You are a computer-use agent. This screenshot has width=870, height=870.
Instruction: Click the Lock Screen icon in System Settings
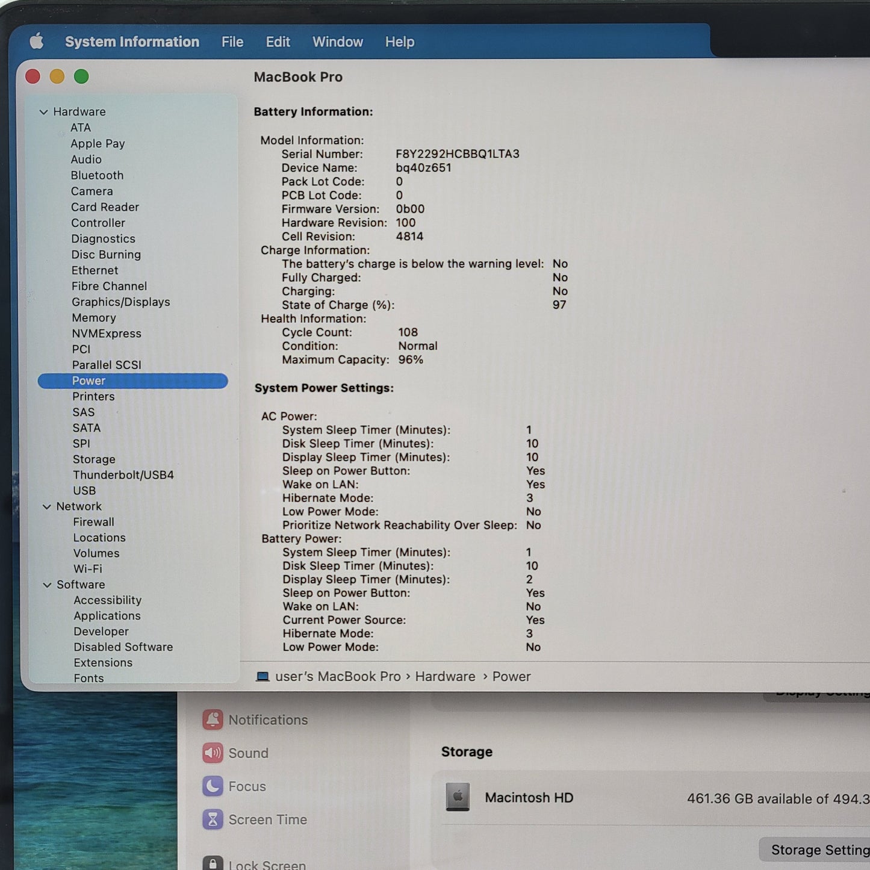(x=213, y=863)
